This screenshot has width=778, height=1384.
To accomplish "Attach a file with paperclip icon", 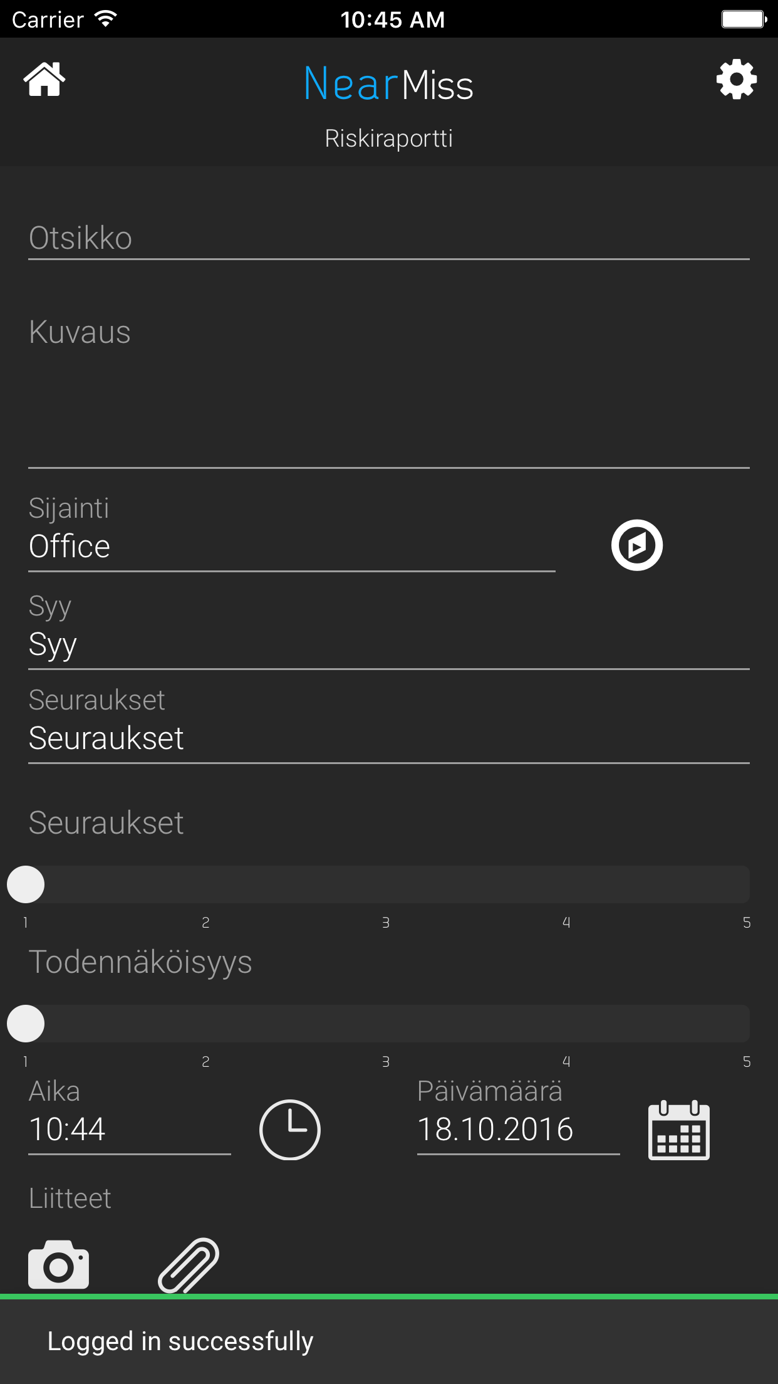I will pyautogui.click(x=189, y=1265).
